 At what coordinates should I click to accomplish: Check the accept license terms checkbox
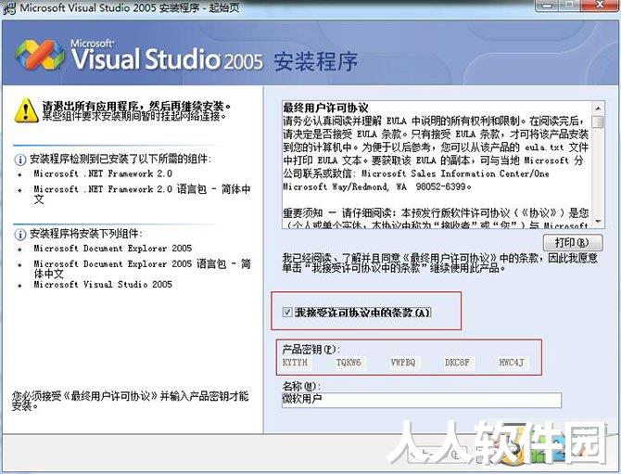coord(287,313)
